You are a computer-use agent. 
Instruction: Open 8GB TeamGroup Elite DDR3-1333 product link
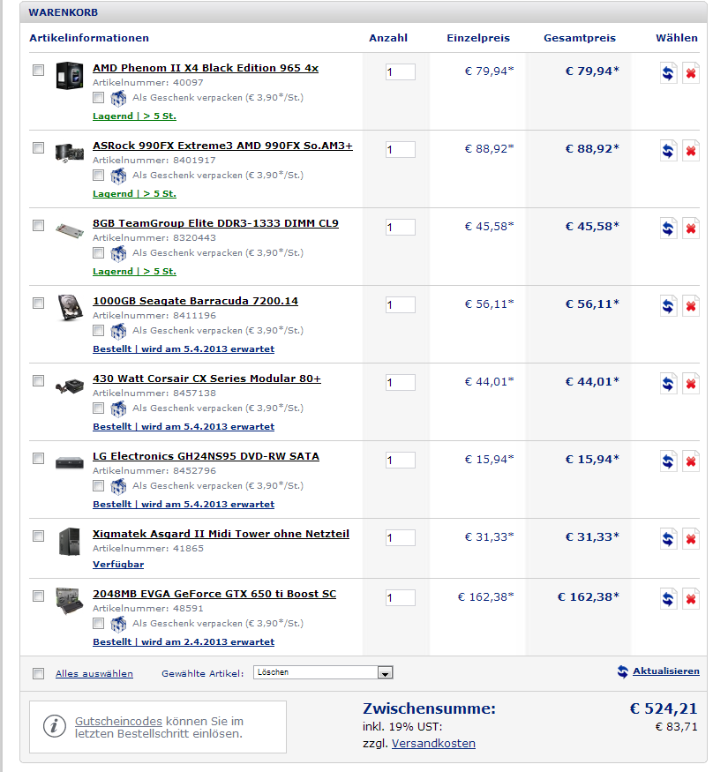(215, 223)
